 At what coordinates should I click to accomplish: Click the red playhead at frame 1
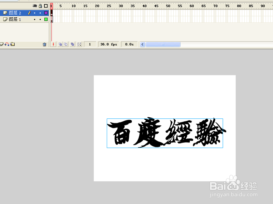point(52,6)
